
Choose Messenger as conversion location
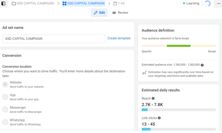5,109
